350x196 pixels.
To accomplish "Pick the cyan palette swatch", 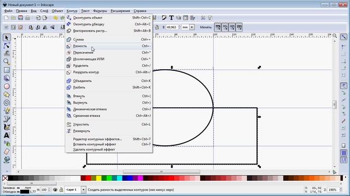I will tap(120, 178).
